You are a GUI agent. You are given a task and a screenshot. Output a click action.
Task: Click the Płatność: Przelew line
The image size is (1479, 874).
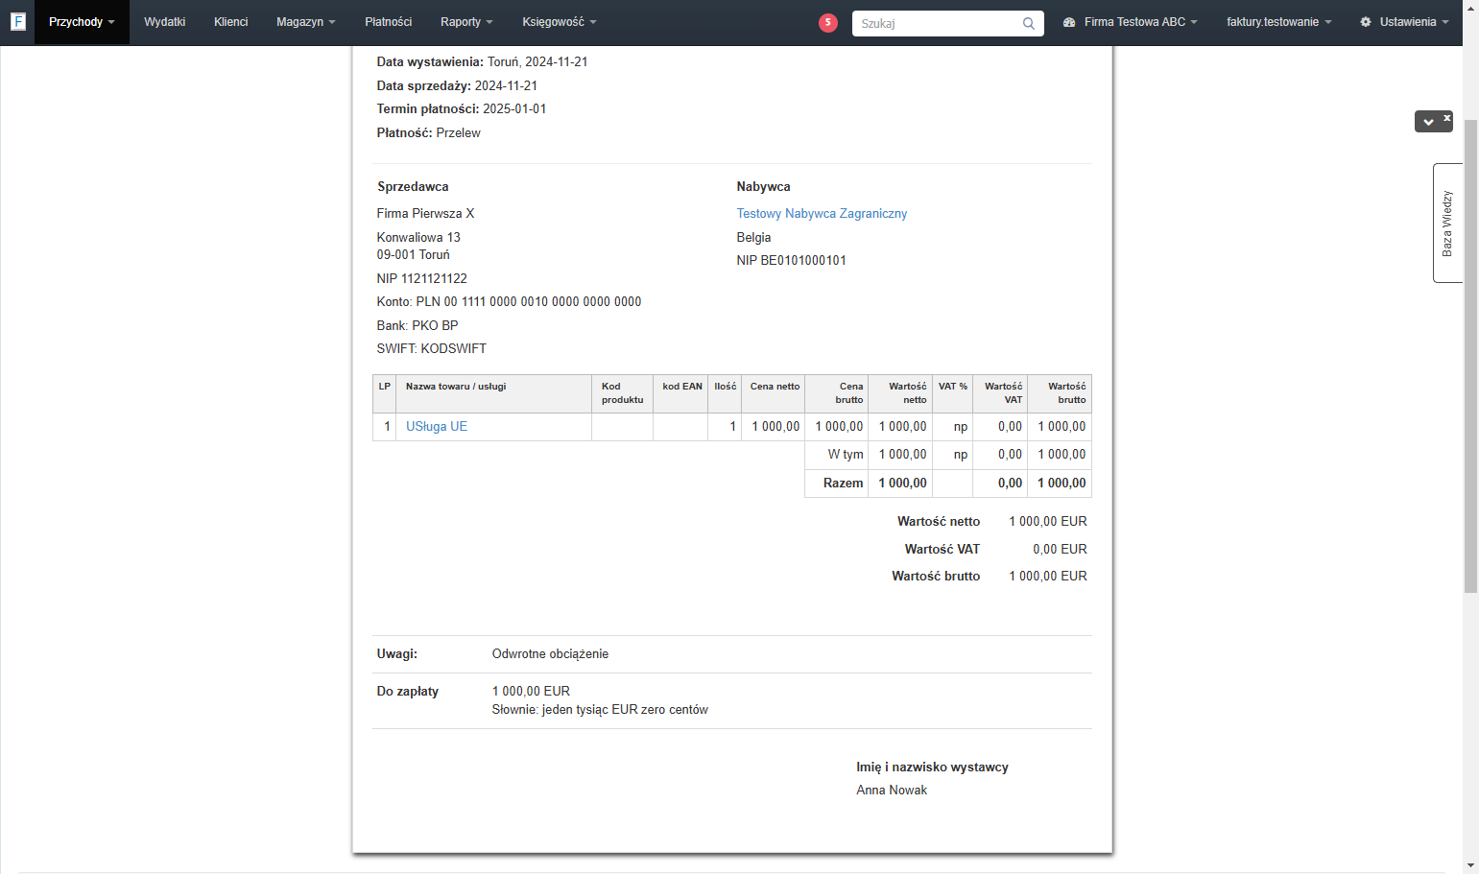pyautogui.click(x=429, y=133)
